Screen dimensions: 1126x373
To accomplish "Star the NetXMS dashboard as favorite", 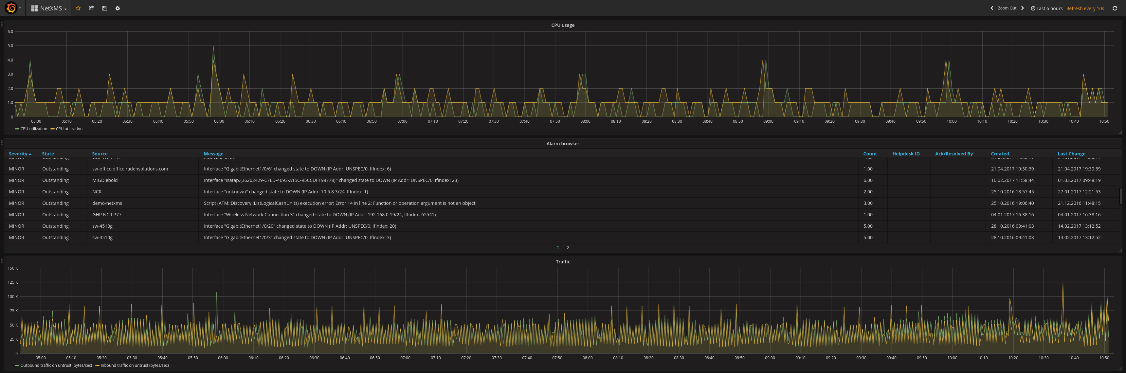I will pos(78,8).
